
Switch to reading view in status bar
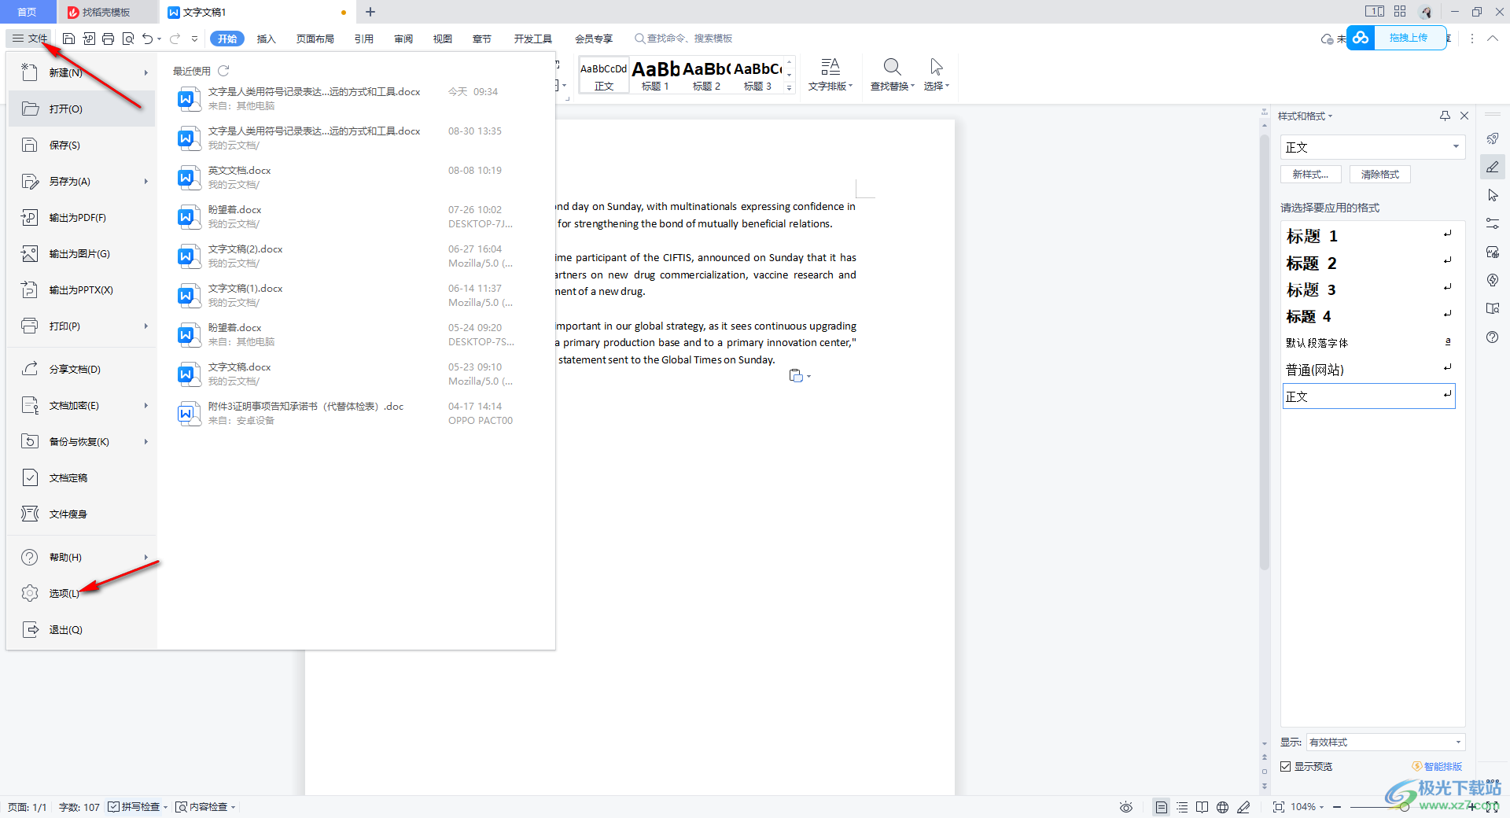coord(1202,807)
